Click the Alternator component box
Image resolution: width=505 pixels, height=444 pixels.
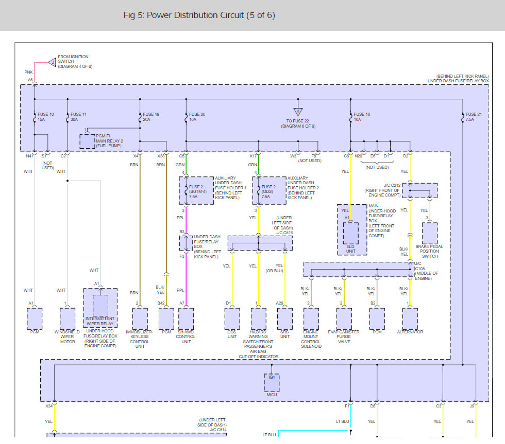click(x=410, y=319)
